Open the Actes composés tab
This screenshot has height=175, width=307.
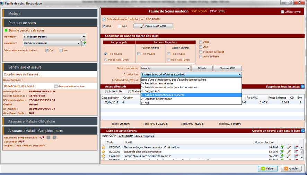144,136
